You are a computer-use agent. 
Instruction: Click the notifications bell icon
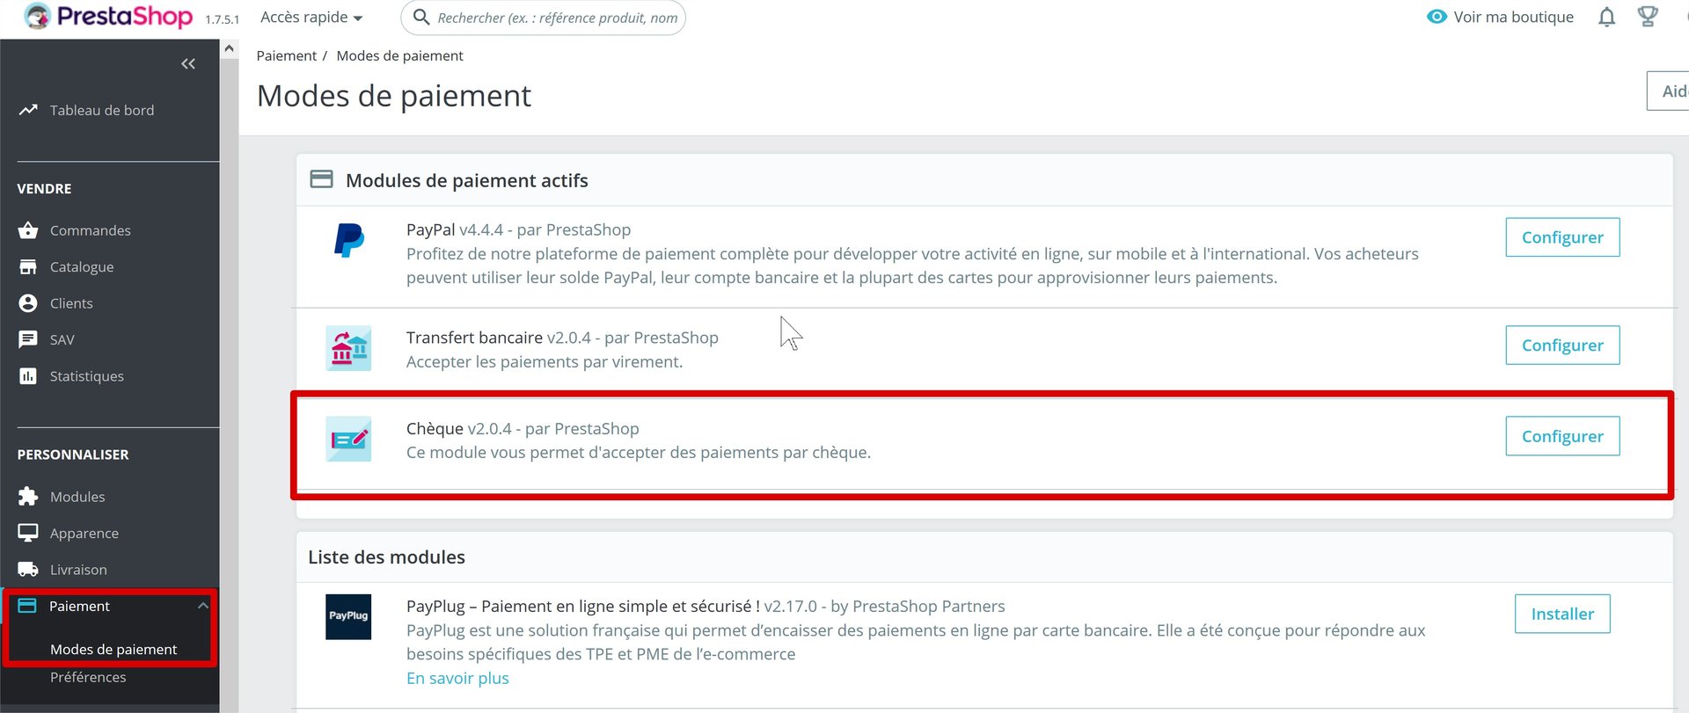1606,18
